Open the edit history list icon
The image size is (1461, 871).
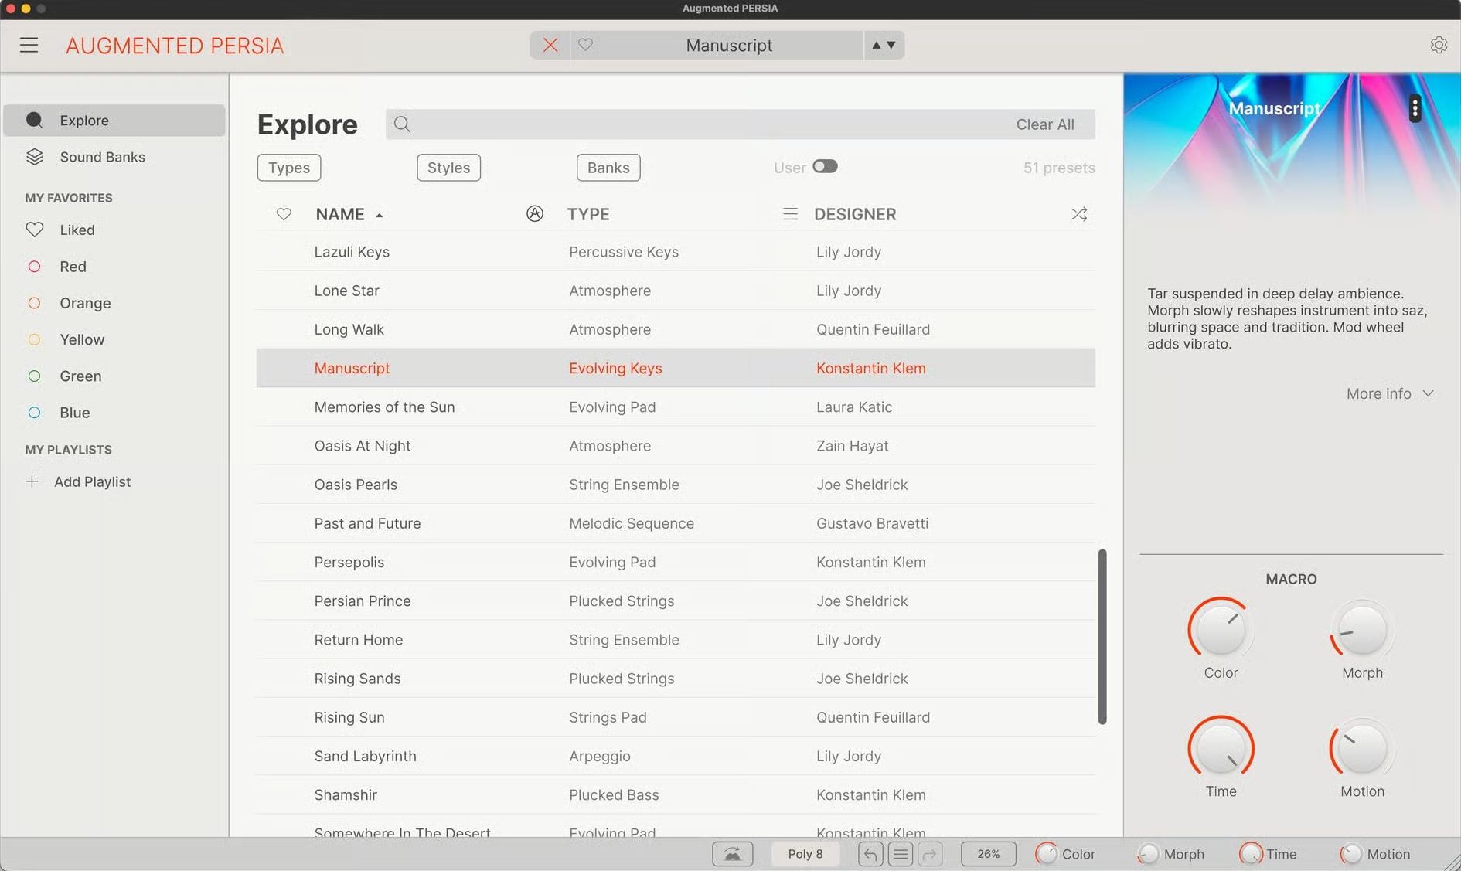pyautogui.click(x=900, y=854)
